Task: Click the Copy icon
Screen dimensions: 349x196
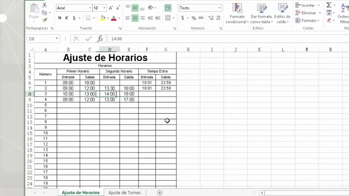Action: click(x=44, y=13)
